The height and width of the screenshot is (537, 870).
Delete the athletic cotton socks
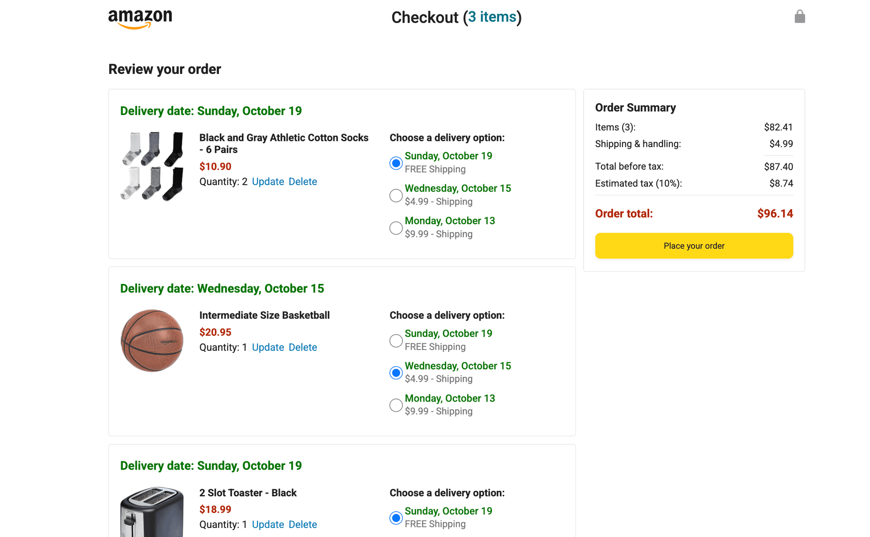(303, 182)
